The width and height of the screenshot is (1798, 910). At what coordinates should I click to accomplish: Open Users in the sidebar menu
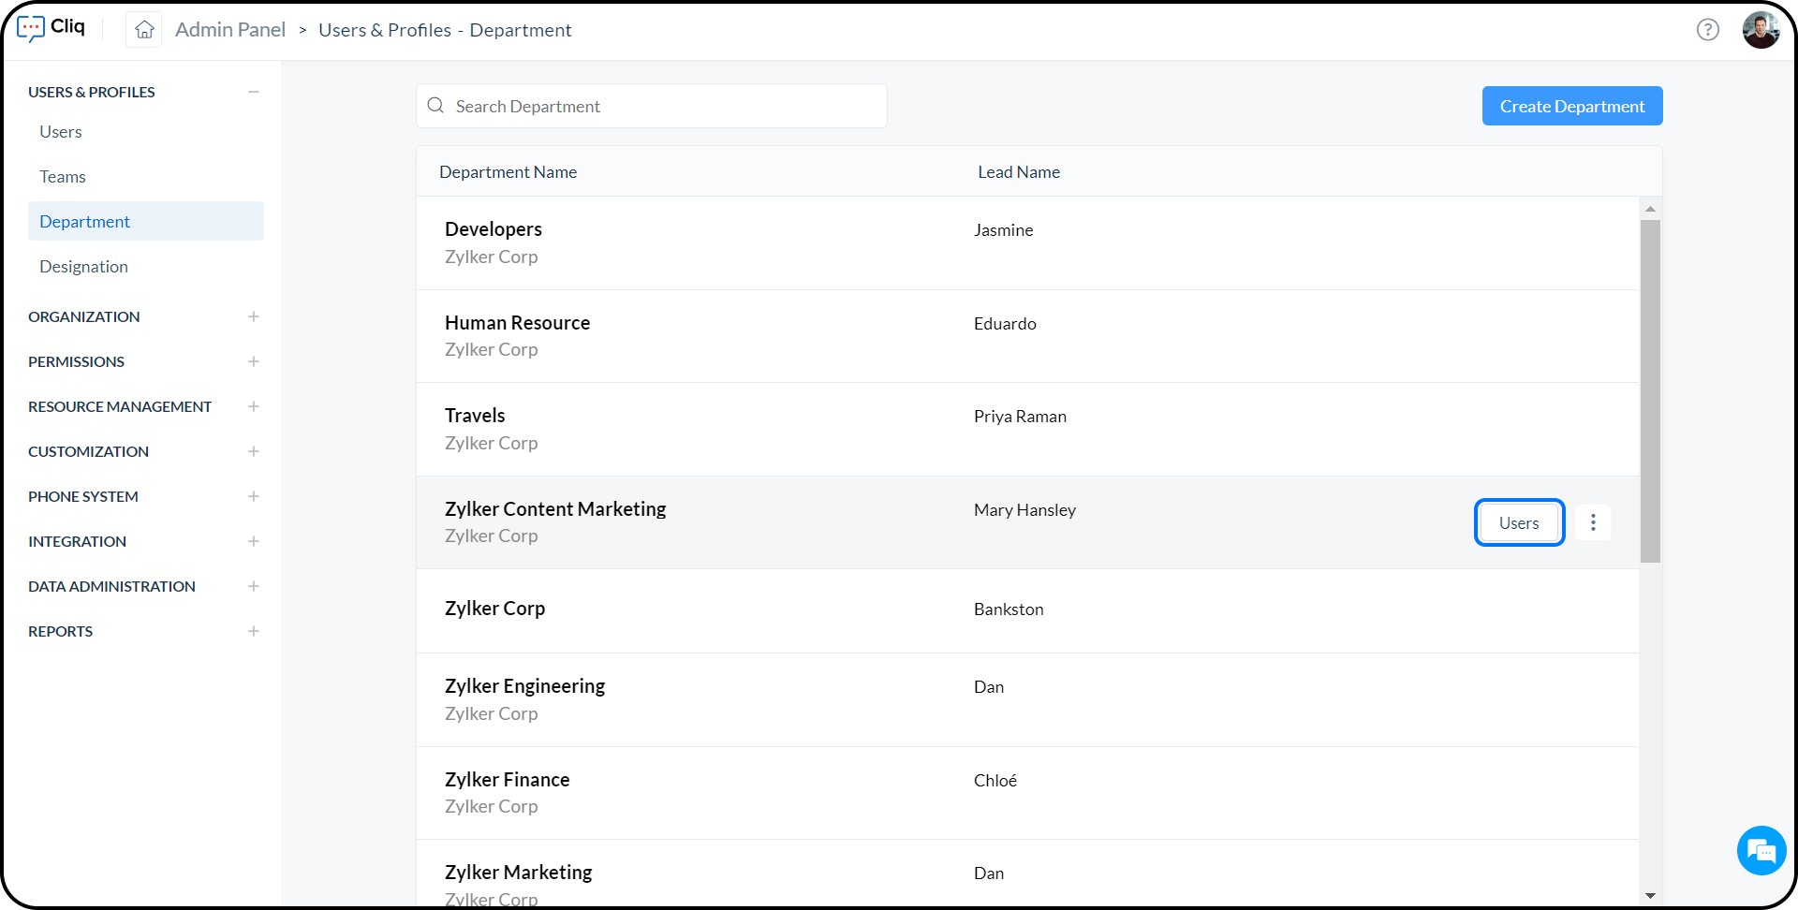click(x=61, y=132)
